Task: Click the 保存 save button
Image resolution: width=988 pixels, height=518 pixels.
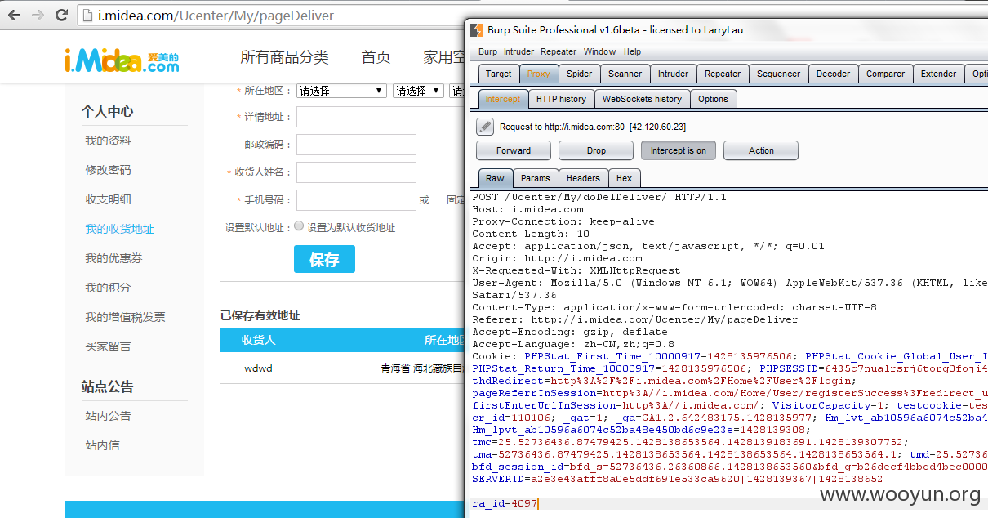Action: click(324, 260)
